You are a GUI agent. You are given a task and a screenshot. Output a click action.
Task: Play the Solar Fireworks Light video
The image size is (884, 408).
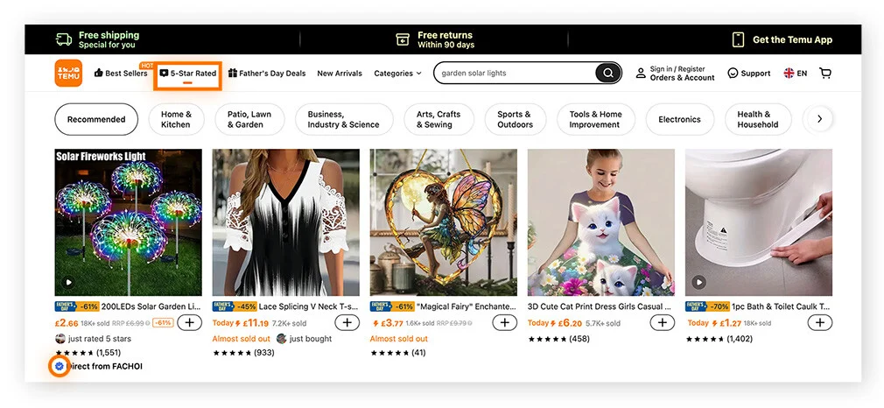coord(68,282)
